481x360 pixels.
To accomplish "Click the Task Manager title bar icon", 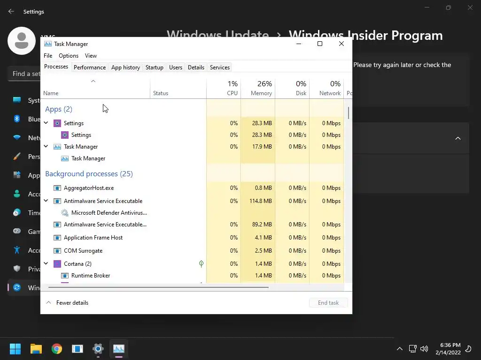I will [x=47, y=44].
